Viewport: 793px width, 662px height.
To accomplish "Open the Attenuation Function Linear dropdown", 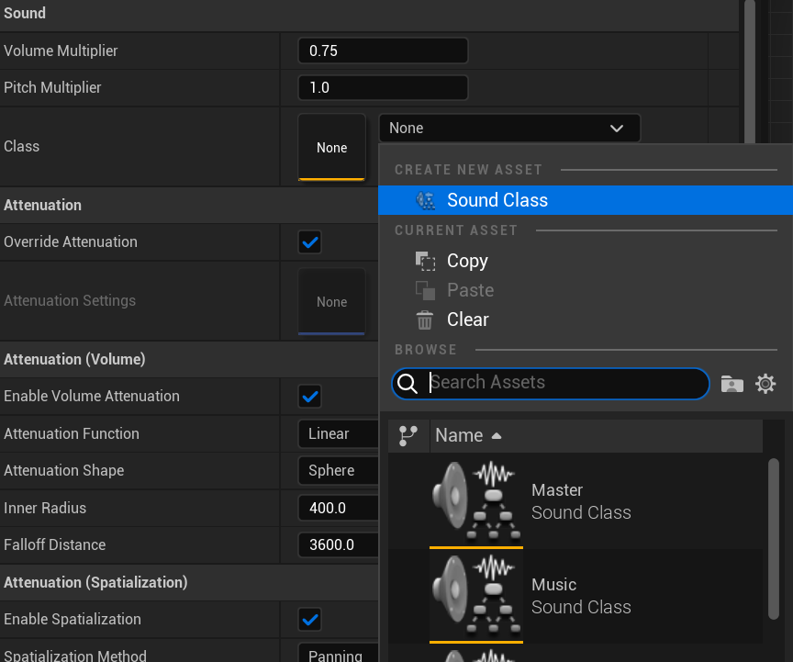I will (339, 433).
